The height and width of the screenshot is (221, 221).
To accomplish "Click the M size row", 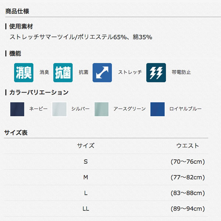I will pos(106,177).
